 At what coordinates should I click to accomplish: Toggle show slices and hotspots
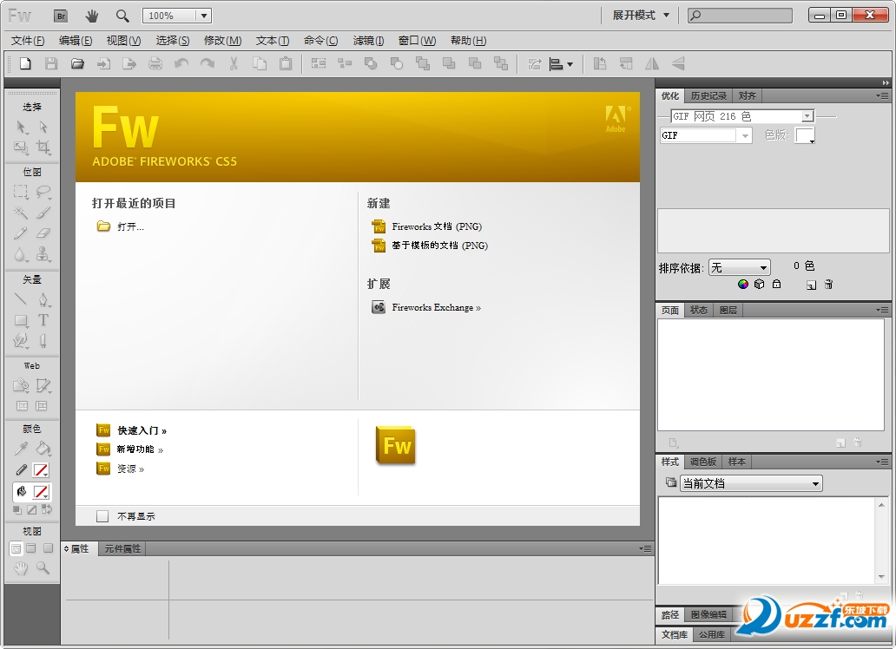(42, 406)
